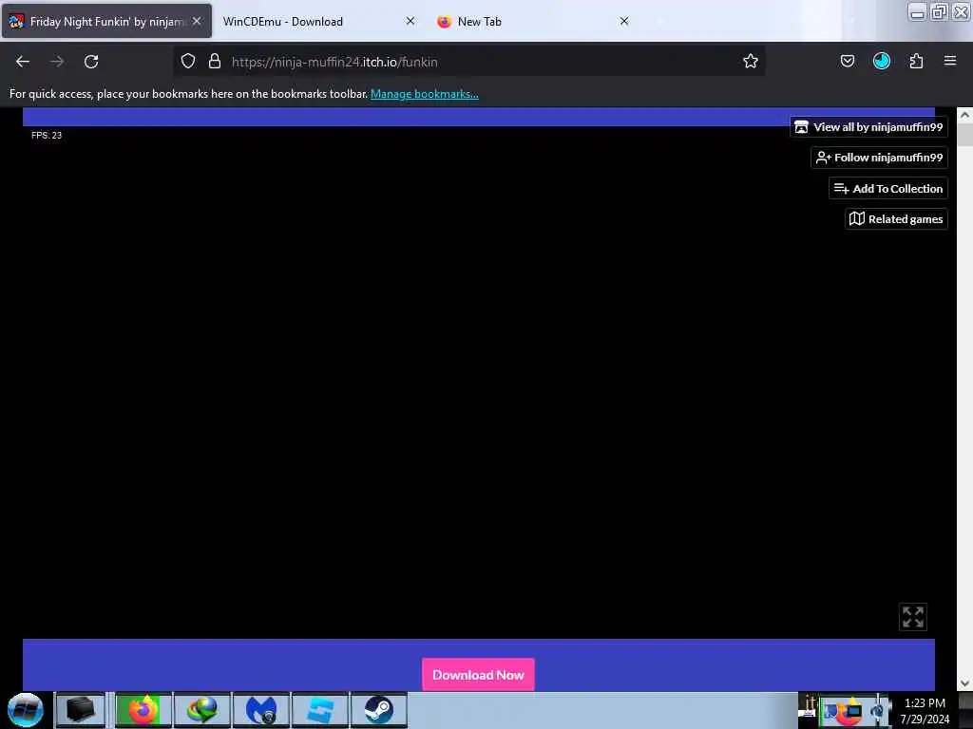
Task: Open Internet Download Manager from taskbar
Action: point(202,710)
